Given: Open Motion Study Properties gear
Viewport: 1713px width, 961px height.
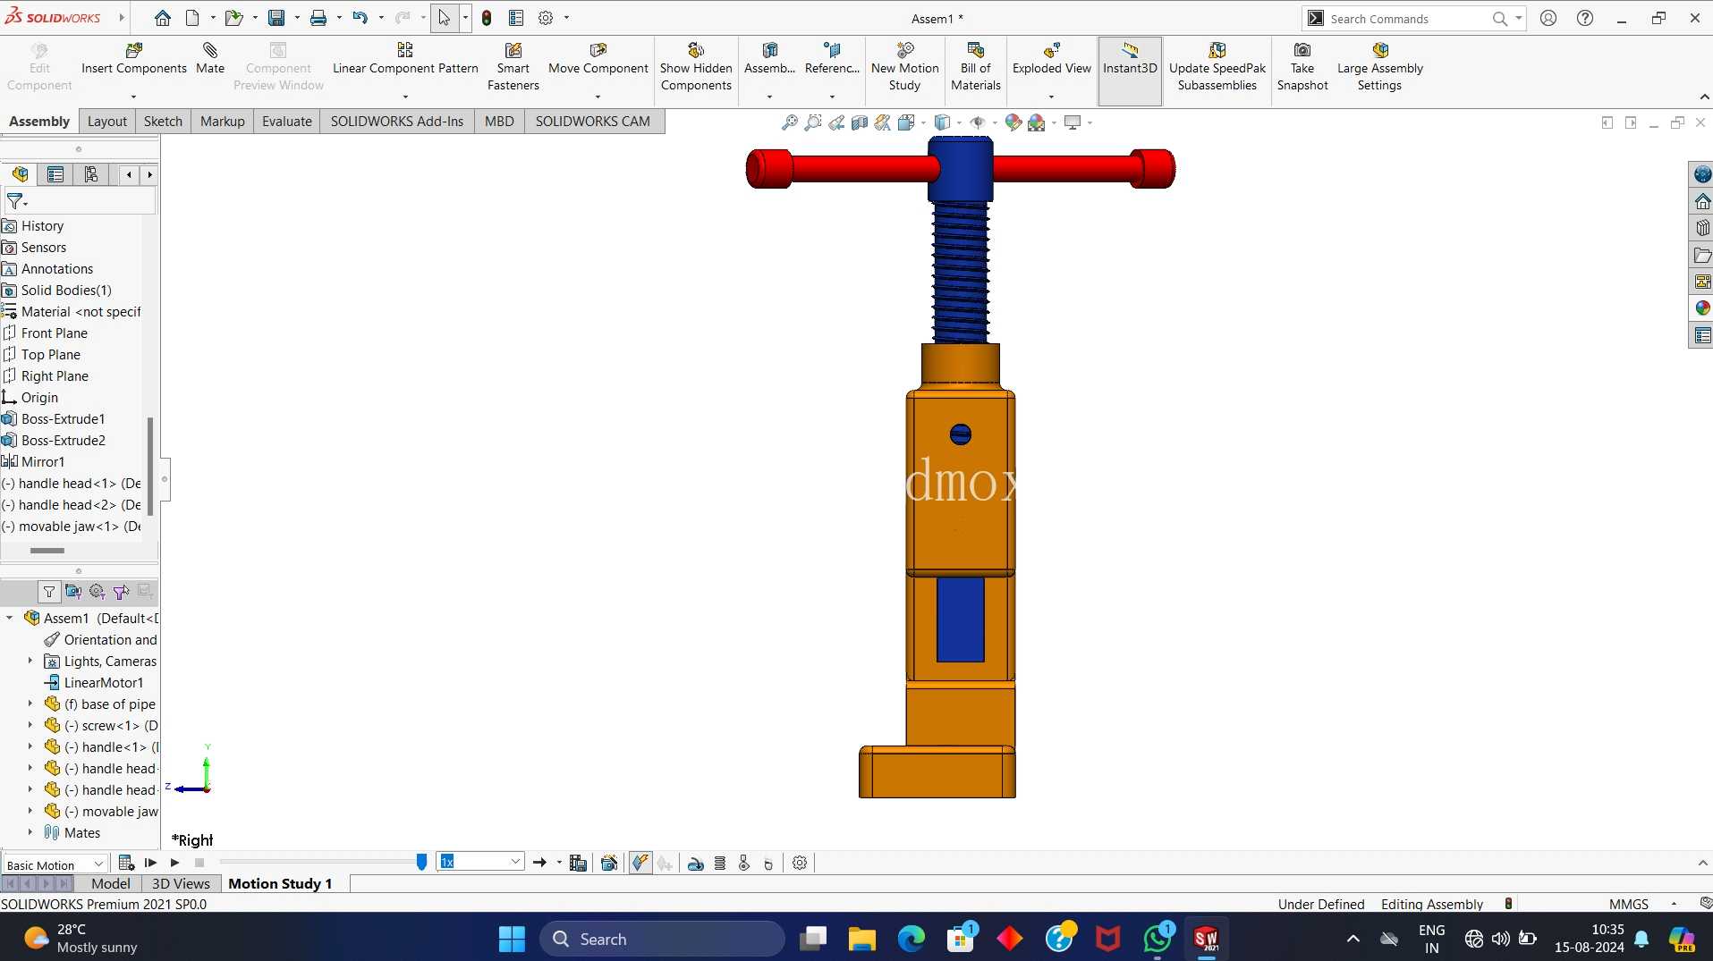Looking at the screenshot, I should point(800,863).
